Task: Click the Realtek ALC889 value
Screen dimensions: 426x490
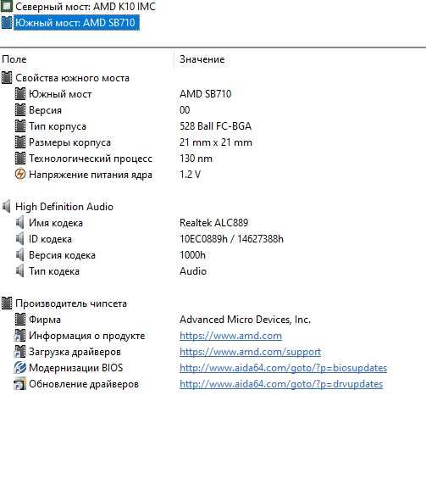Action: tap(213, 223)
